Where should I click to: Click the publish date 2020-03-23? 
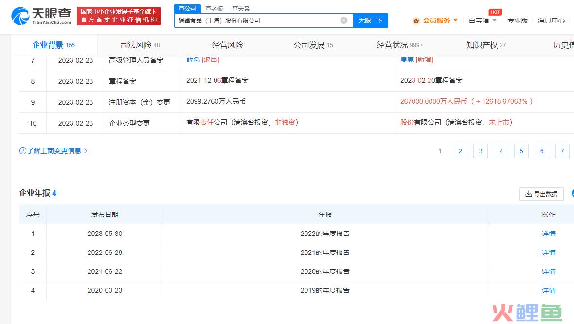click(x=105, y=291)
